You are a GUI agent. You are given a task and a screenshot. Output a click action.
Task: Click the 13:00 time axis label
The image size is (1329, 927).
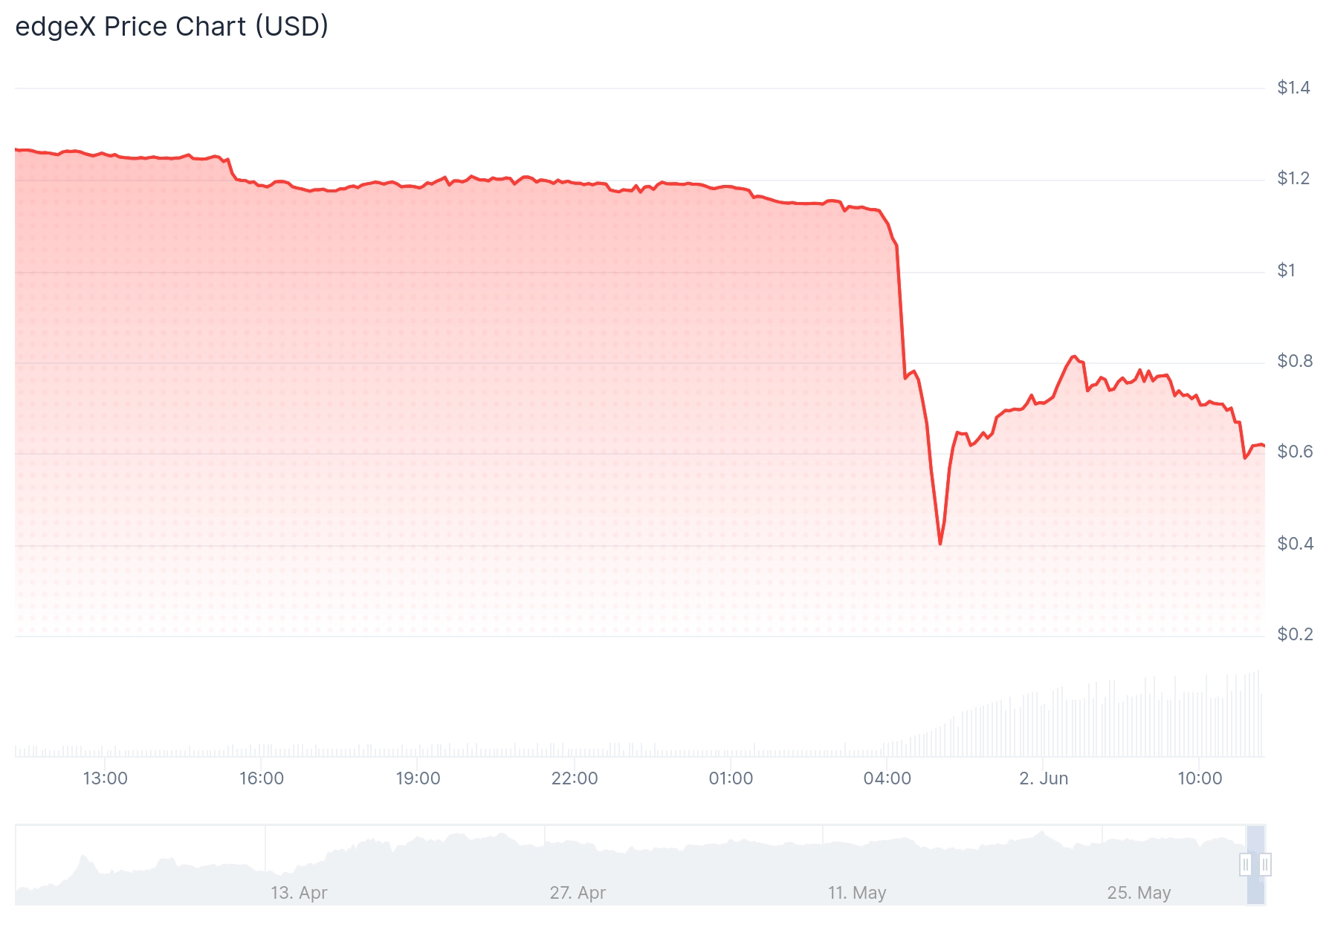pyautogui.click(x=105, y=778)
